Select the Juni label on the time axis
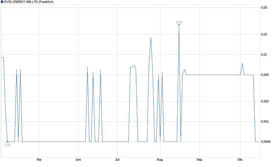The width and height of the screenshot is (272, 167). [x=78, y=160]
